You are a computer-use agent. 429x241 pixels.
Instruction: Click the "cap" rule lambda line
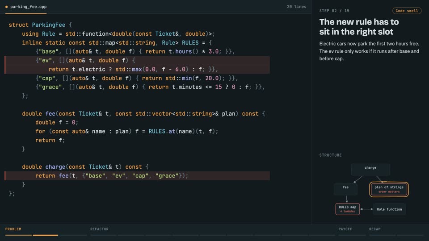(x=137, y=78)
